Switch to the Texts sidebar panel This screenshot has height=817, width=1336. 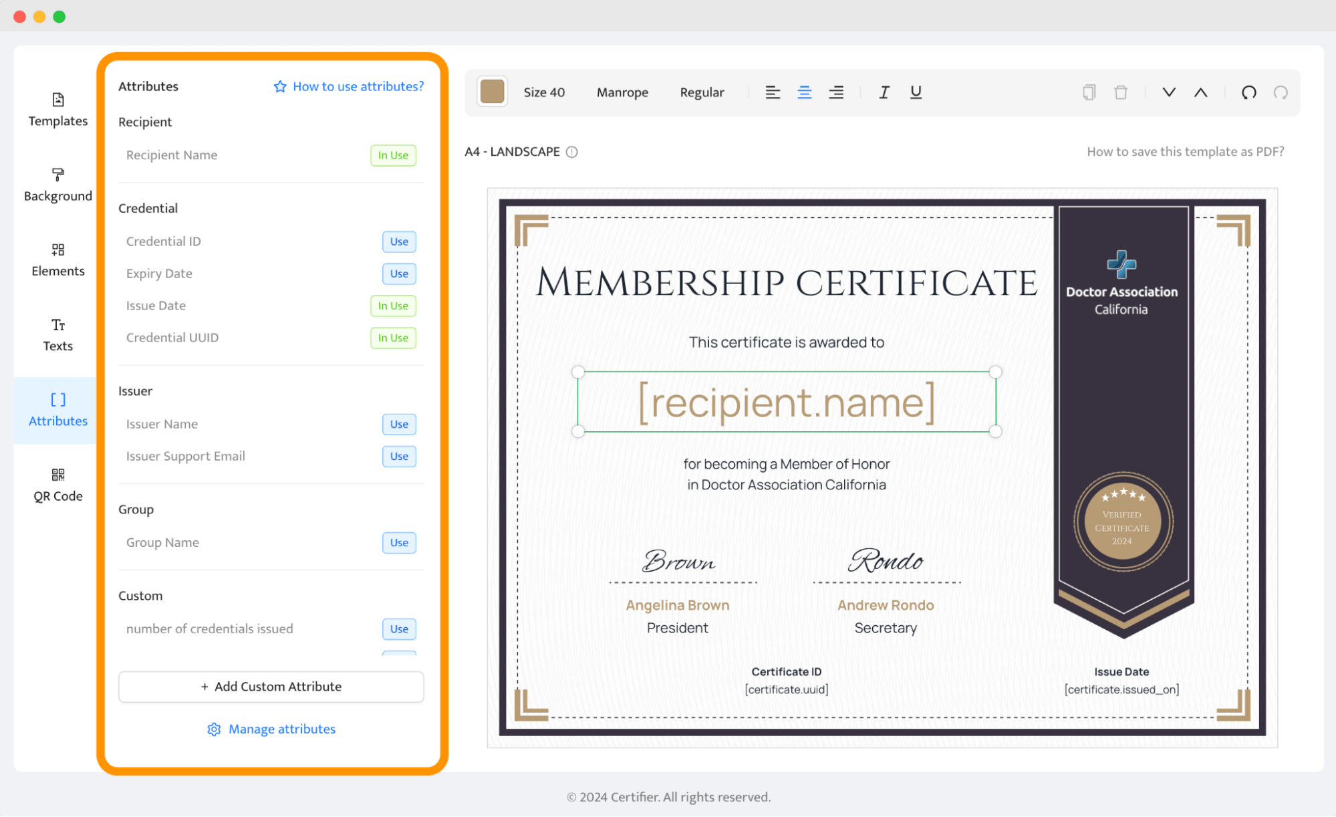point(58,335)
